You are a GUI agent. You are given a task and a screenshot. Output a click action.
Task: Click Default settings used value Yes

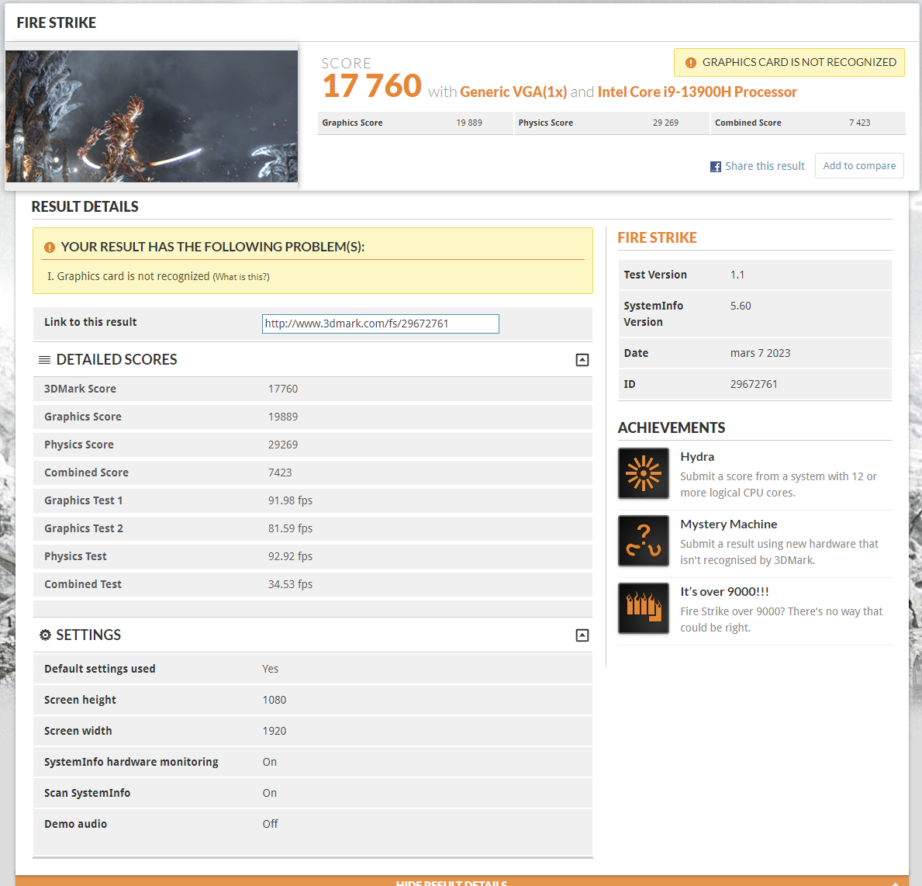(x=271, y=669)
